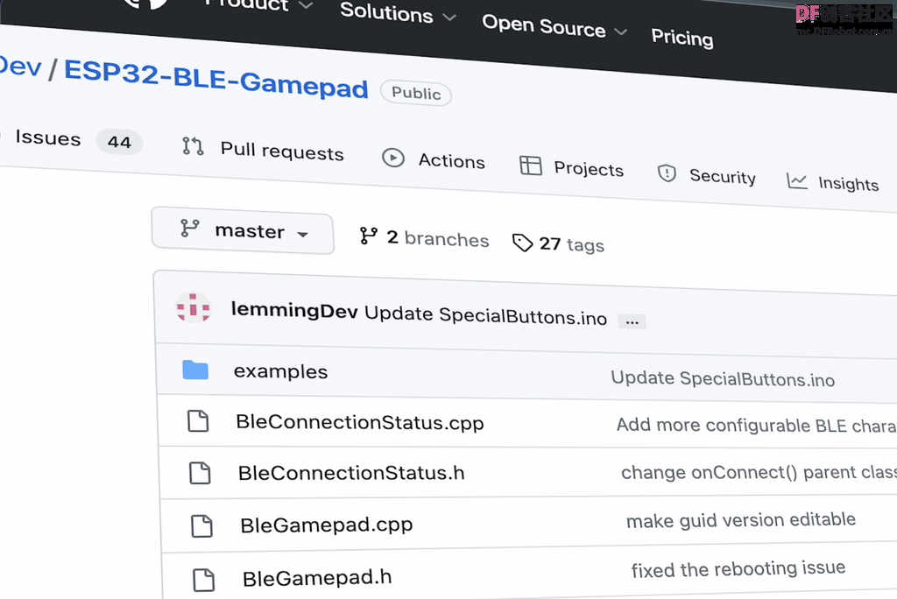Click the lemmingDev avatar

193,308
